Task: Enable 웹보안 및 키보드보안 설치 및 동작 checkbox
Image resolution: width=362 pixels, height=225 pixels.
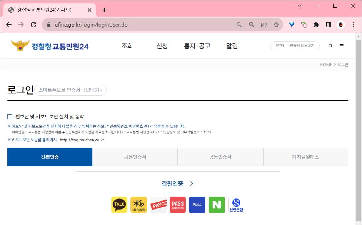Action: tap(9, 116)
